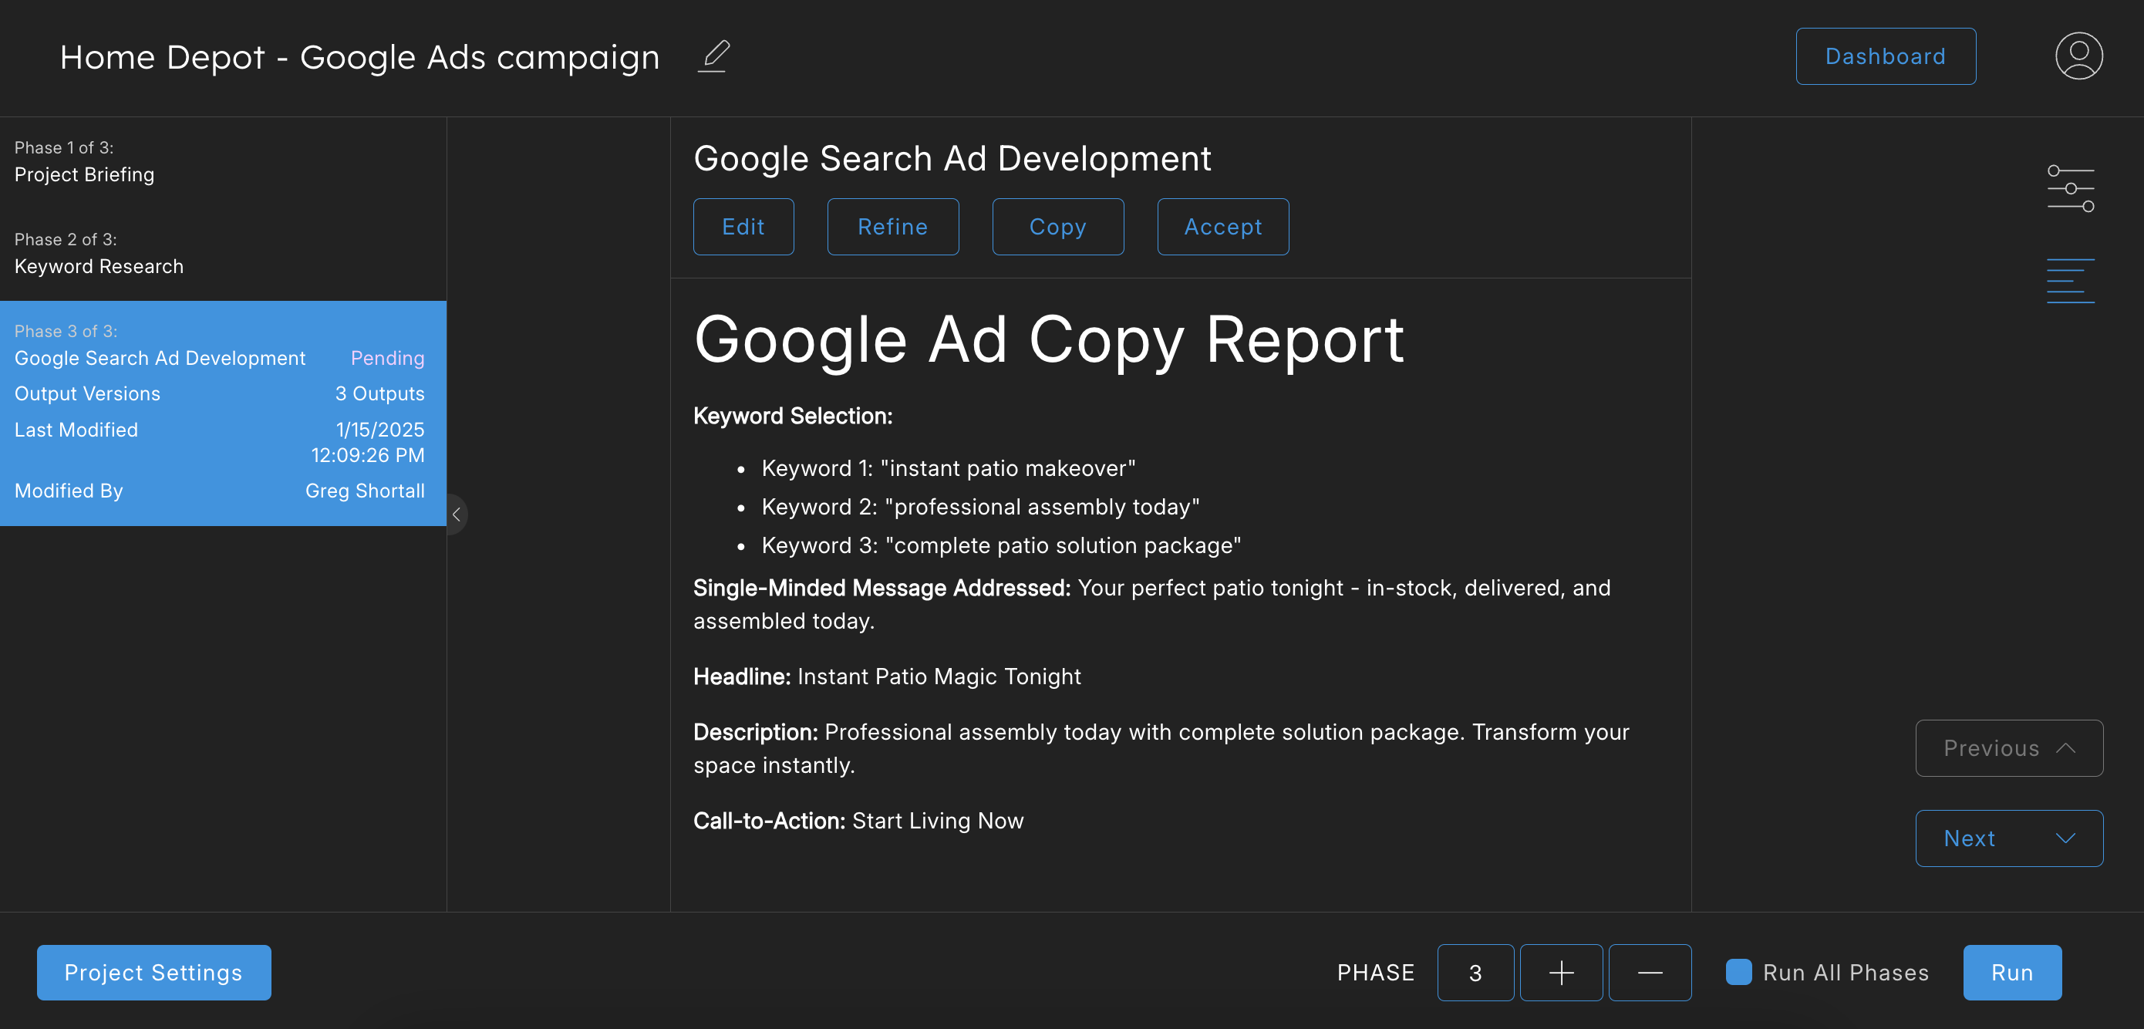Image resolution: width=2144 pixels, height=1029 pixels.
Task: Increase phase with the plus icon
Action: tap(1560, 973)
